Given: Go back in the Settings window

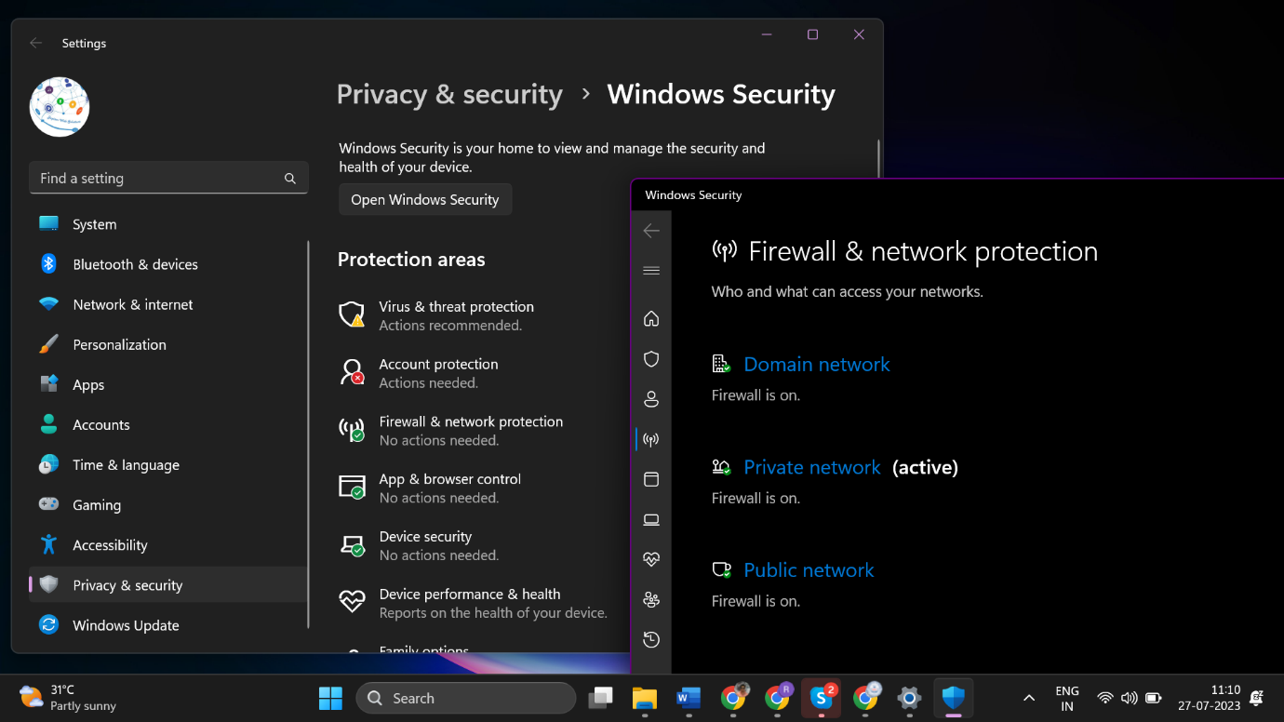Looking at the screenshot, I should (x=36, y=43).
